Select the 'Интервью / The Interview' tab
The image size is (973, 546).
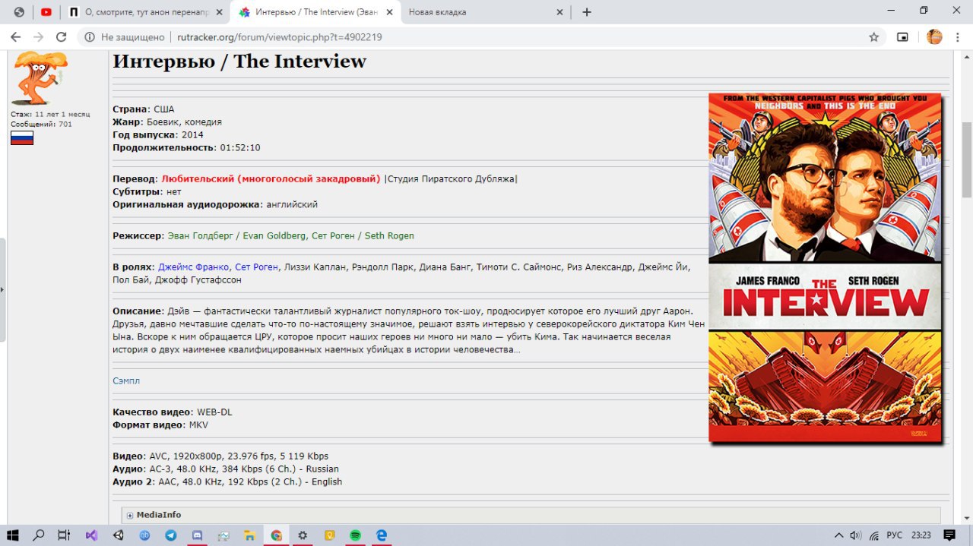point(315,12)
